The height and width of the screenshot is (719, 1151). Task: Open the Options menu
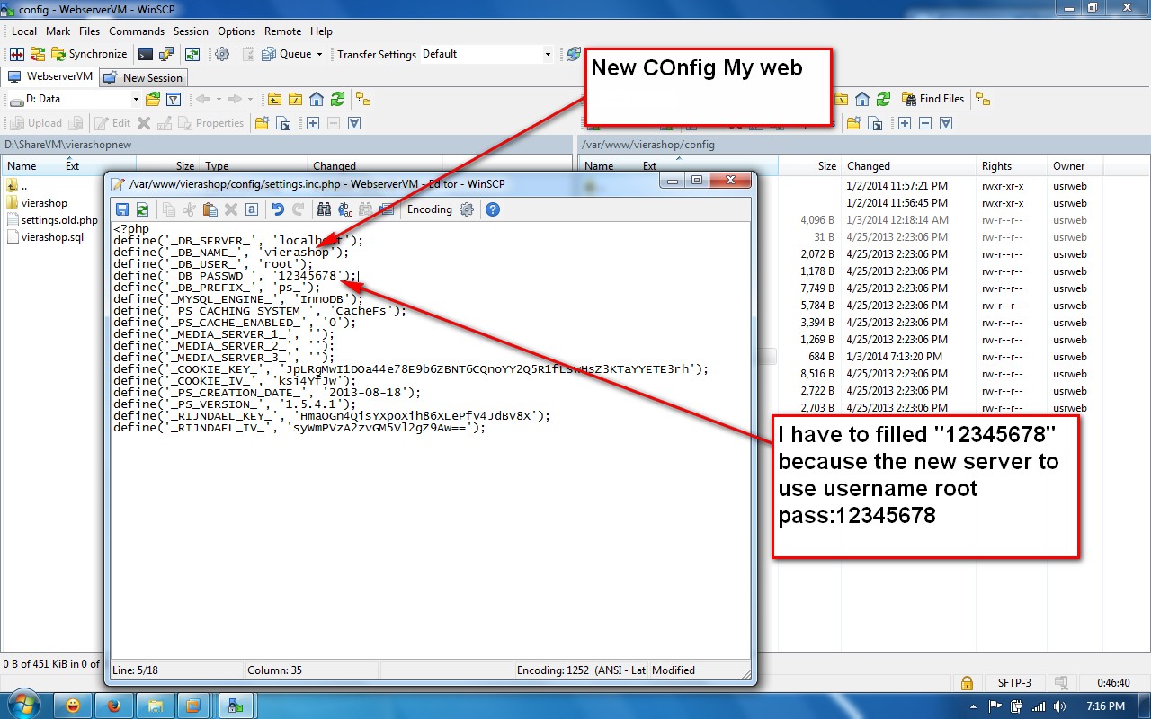pos(236,31)
